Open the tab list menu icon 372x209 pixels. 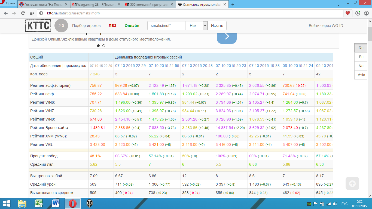[x=339, y=4]
